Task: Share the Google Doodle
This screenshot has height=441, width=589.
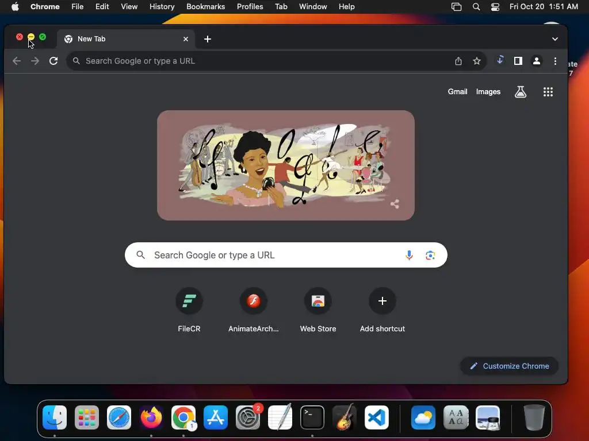Action: pyautogui.click(x=395, y=204)
